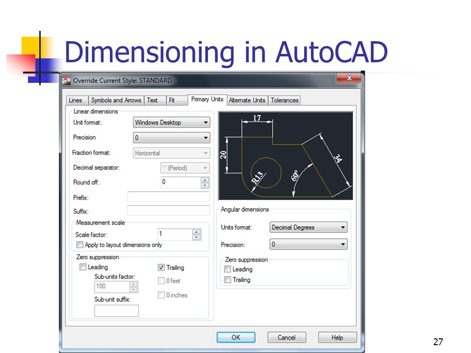Click the Round off value field
The height and width of the screenshot is (353, 471).
[181, 182]
